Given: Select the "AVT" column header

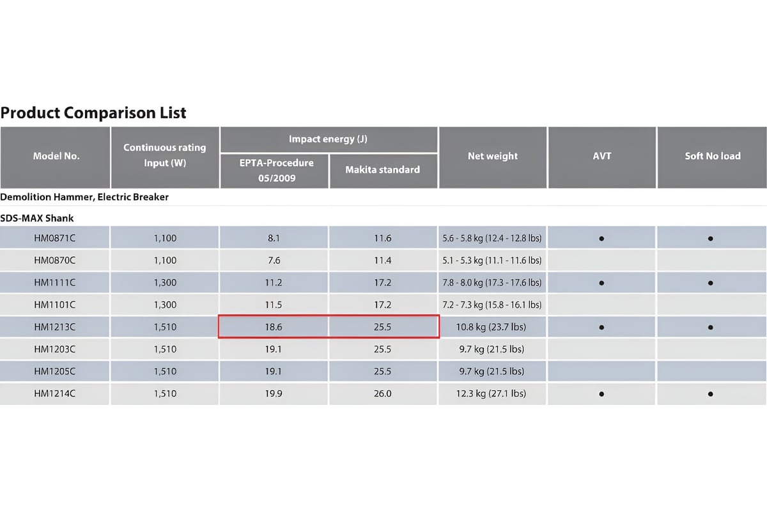Looking at the screenshot, I should click(x=602, y=156).
